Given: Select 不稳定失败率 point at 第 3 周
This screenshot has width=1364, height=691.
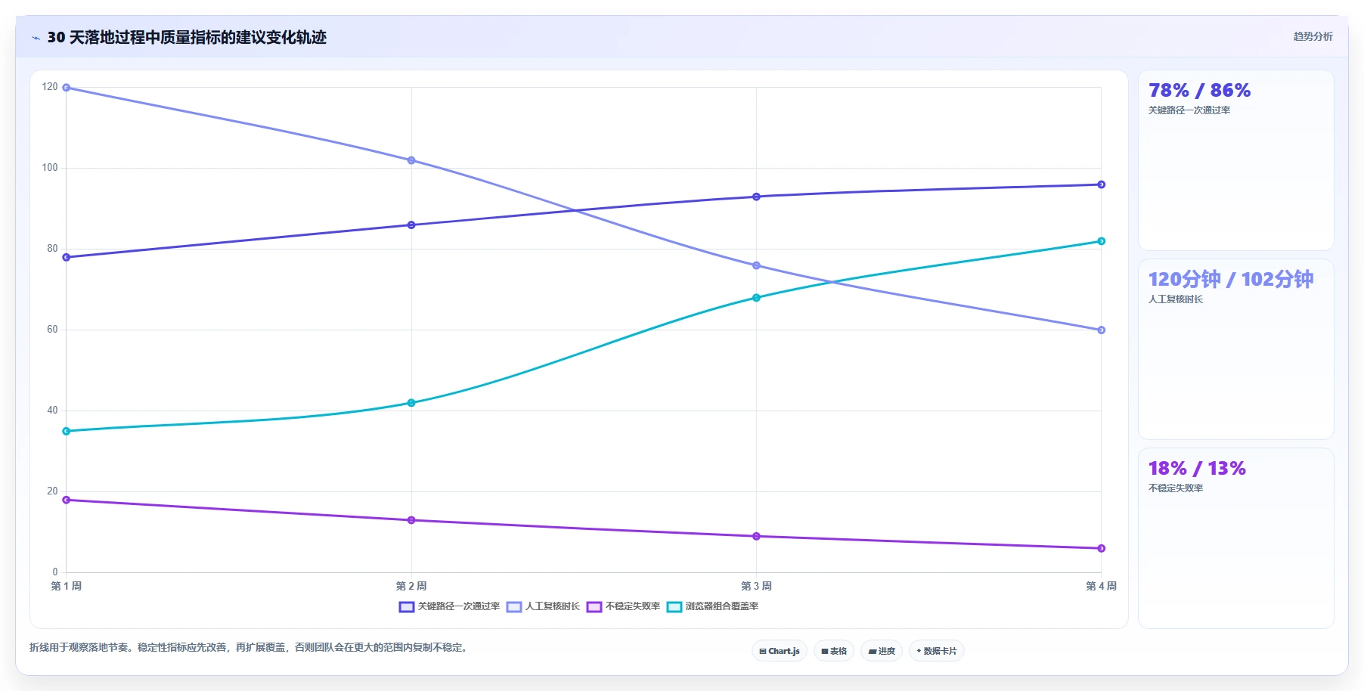Looking at the screenshot, I should [756, 536].
